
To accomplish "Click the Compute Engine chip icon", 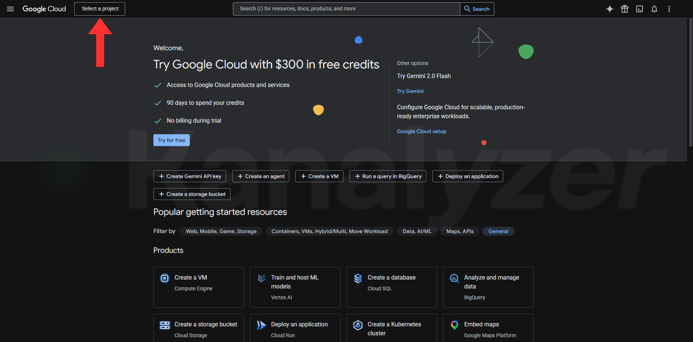I will click(165, 278).
